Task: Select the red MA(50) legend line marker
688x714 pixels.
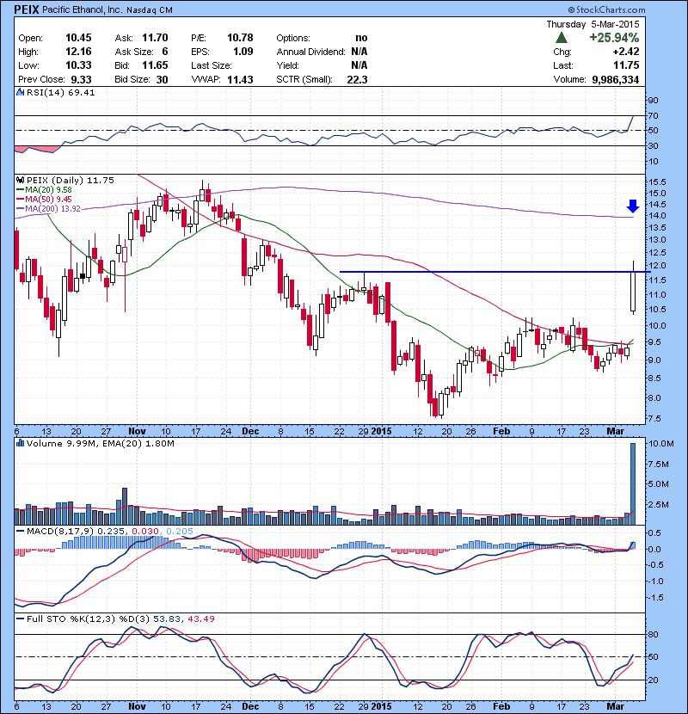Action: click(x=21, y=200)
